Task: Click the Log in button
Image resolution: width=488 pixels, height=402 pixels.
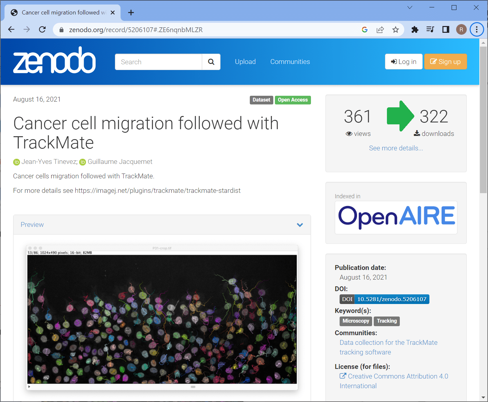Action: pyautogui.click(x=404, y=62)
